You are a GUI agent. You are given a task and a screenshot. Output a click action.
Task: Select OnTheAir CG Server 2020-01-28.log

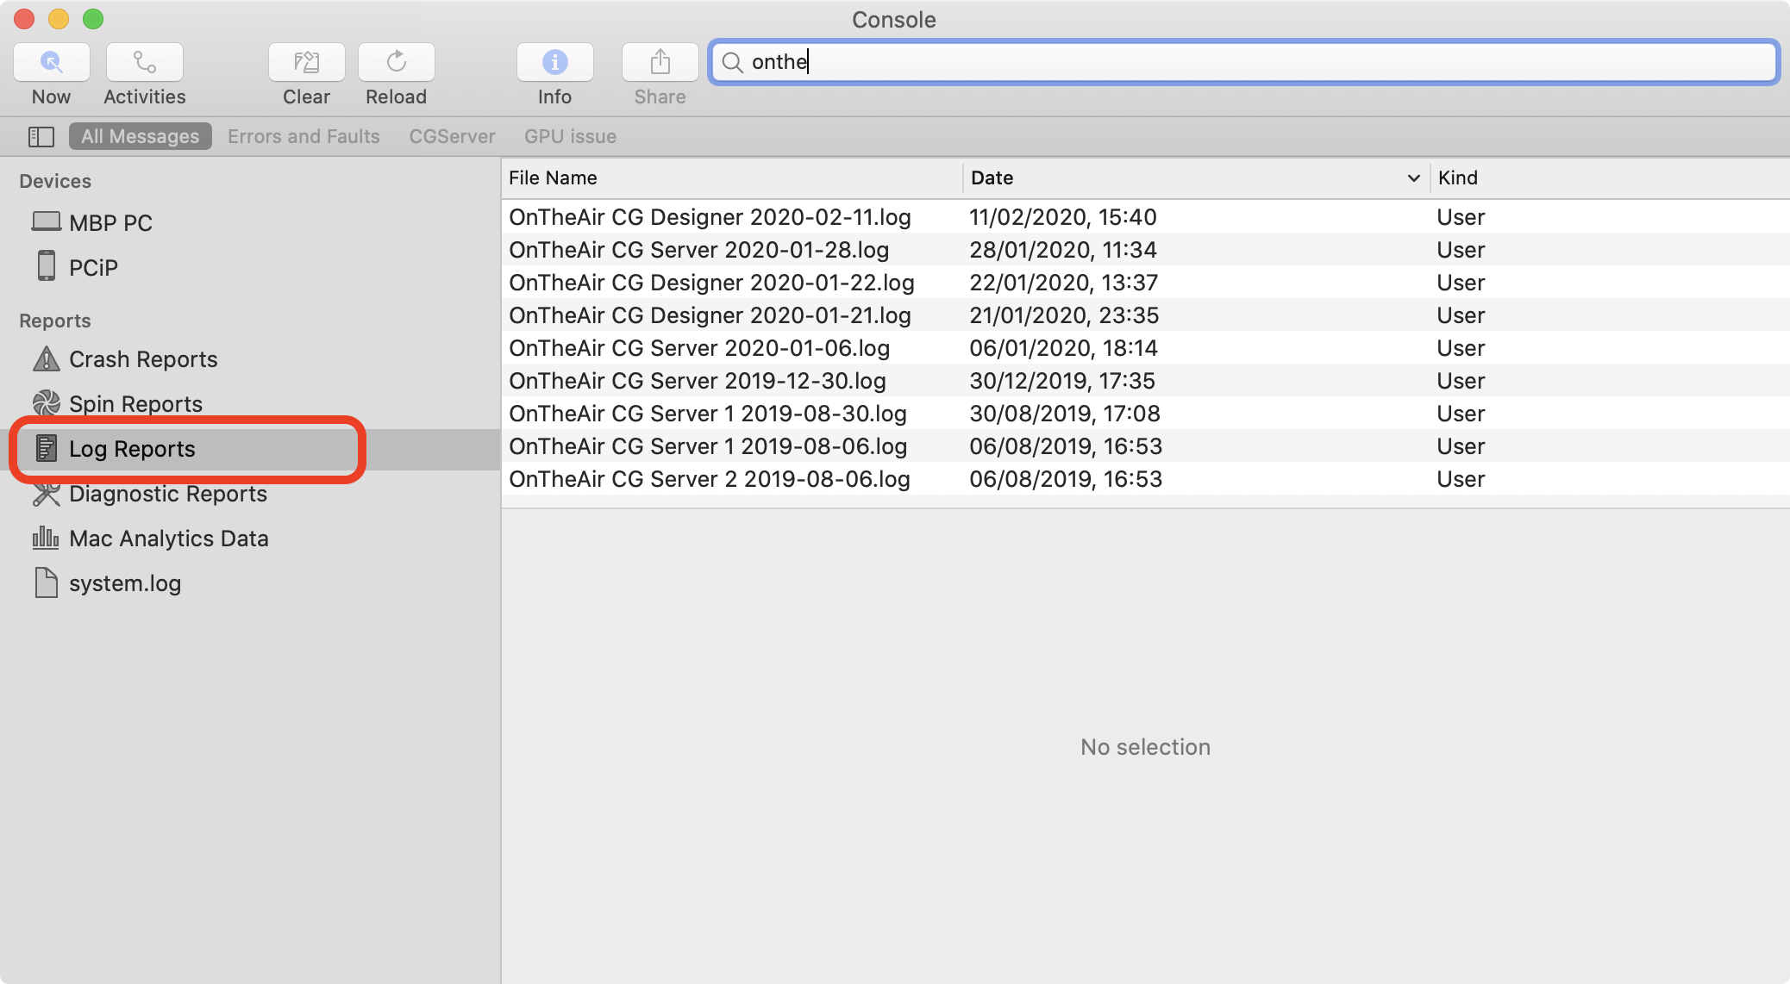[698, 249]
